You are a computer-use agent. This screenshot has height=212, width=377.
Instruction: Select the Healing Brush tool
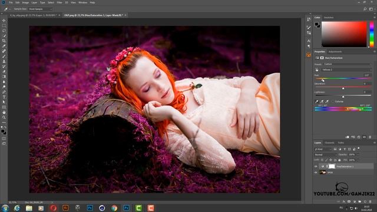click(x=4, y=51)
